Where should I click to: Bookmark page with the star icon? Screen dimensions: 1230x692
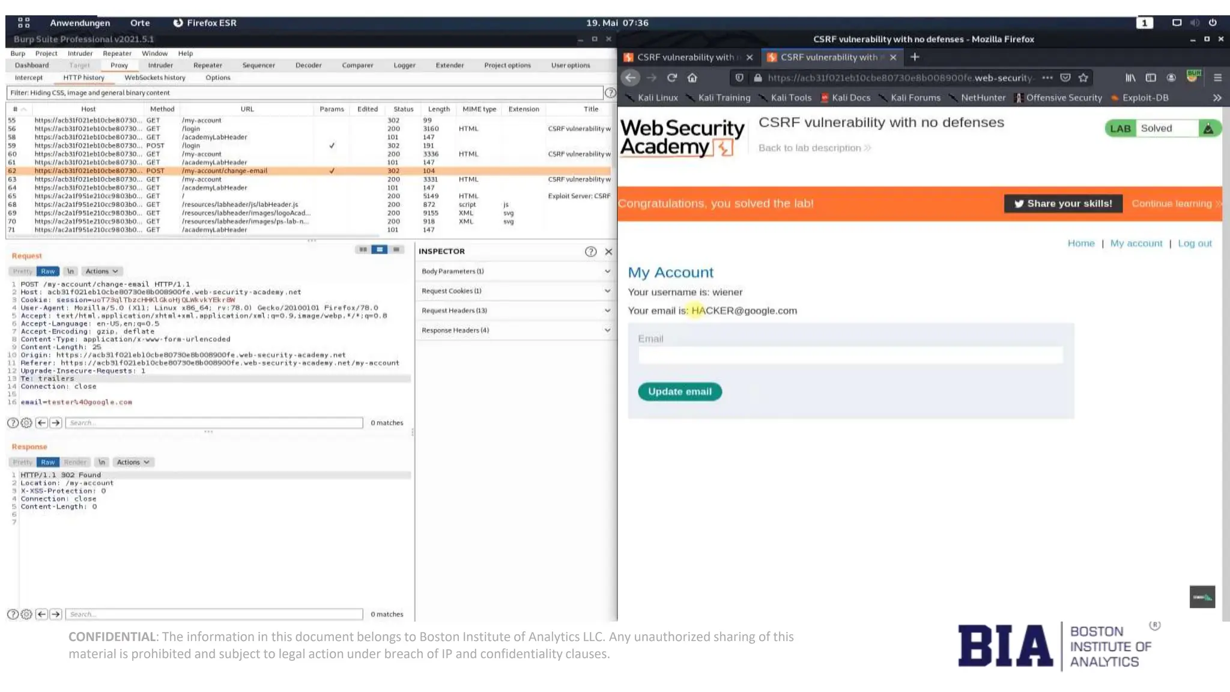coord(1083,77)
